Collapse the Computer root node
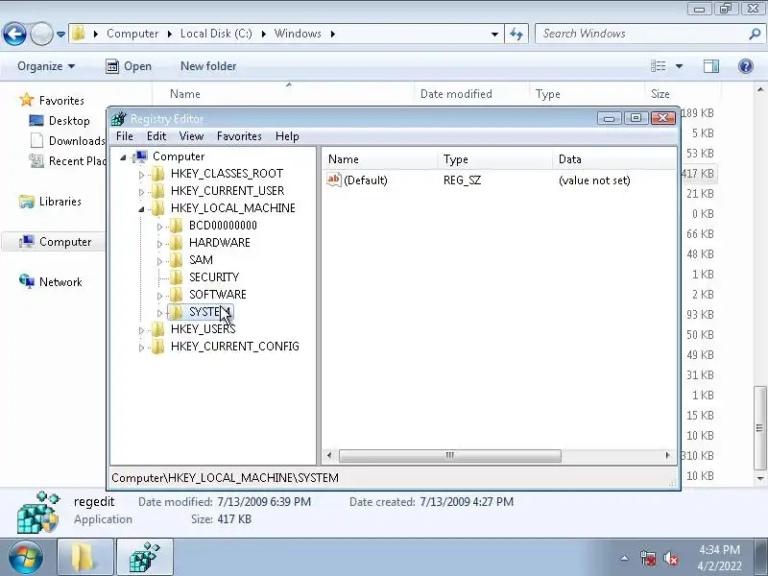 [124, 157]
